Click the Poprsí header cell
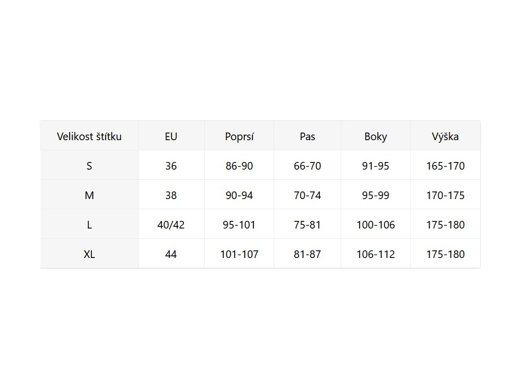The height and width of the screenshot is (390, 520). tap(239, 136)
